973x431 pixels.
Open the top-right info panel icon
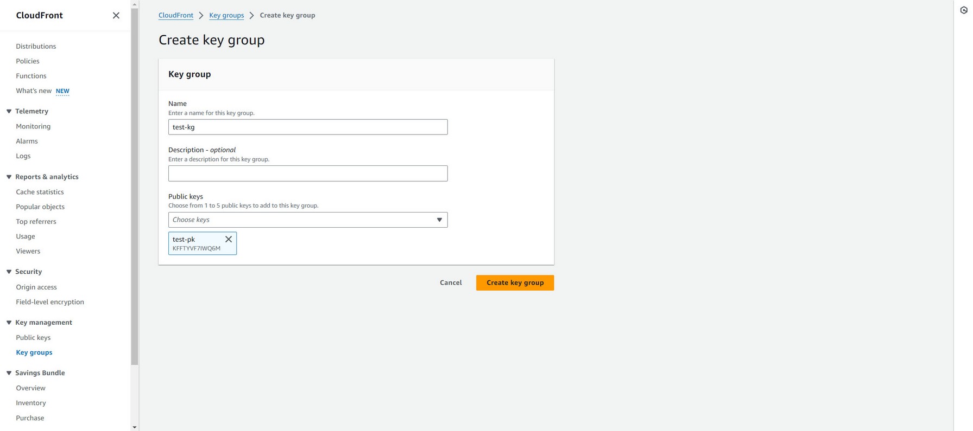point(963,10)
